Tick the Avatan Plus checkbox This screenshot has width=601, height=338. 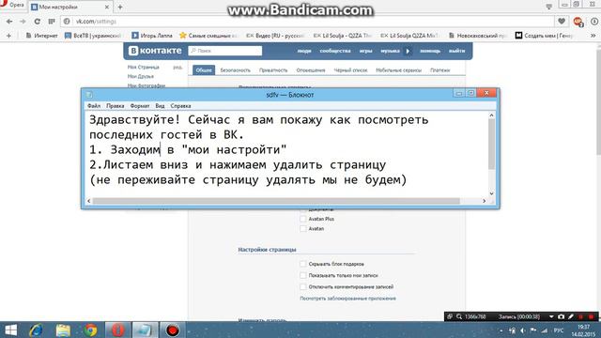[303, 219]
